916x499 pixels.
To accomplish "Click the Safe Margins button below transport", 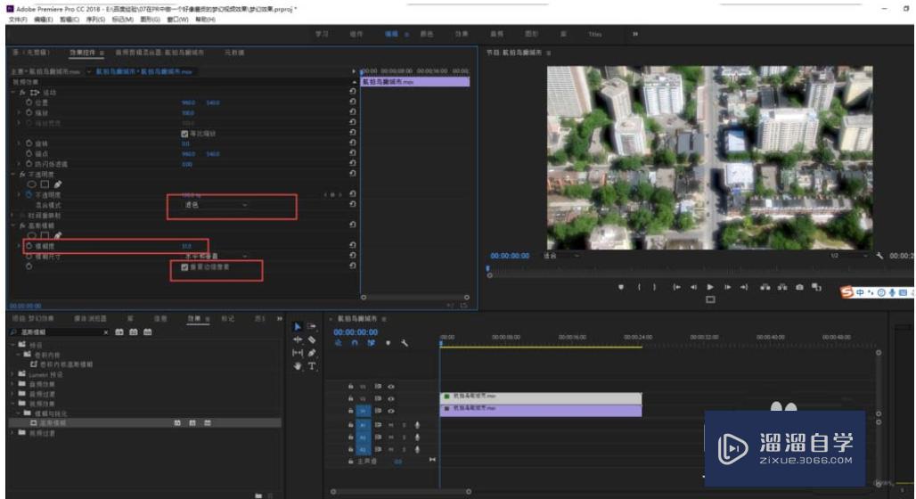I will pyautogui.click(x=710, y=299).
